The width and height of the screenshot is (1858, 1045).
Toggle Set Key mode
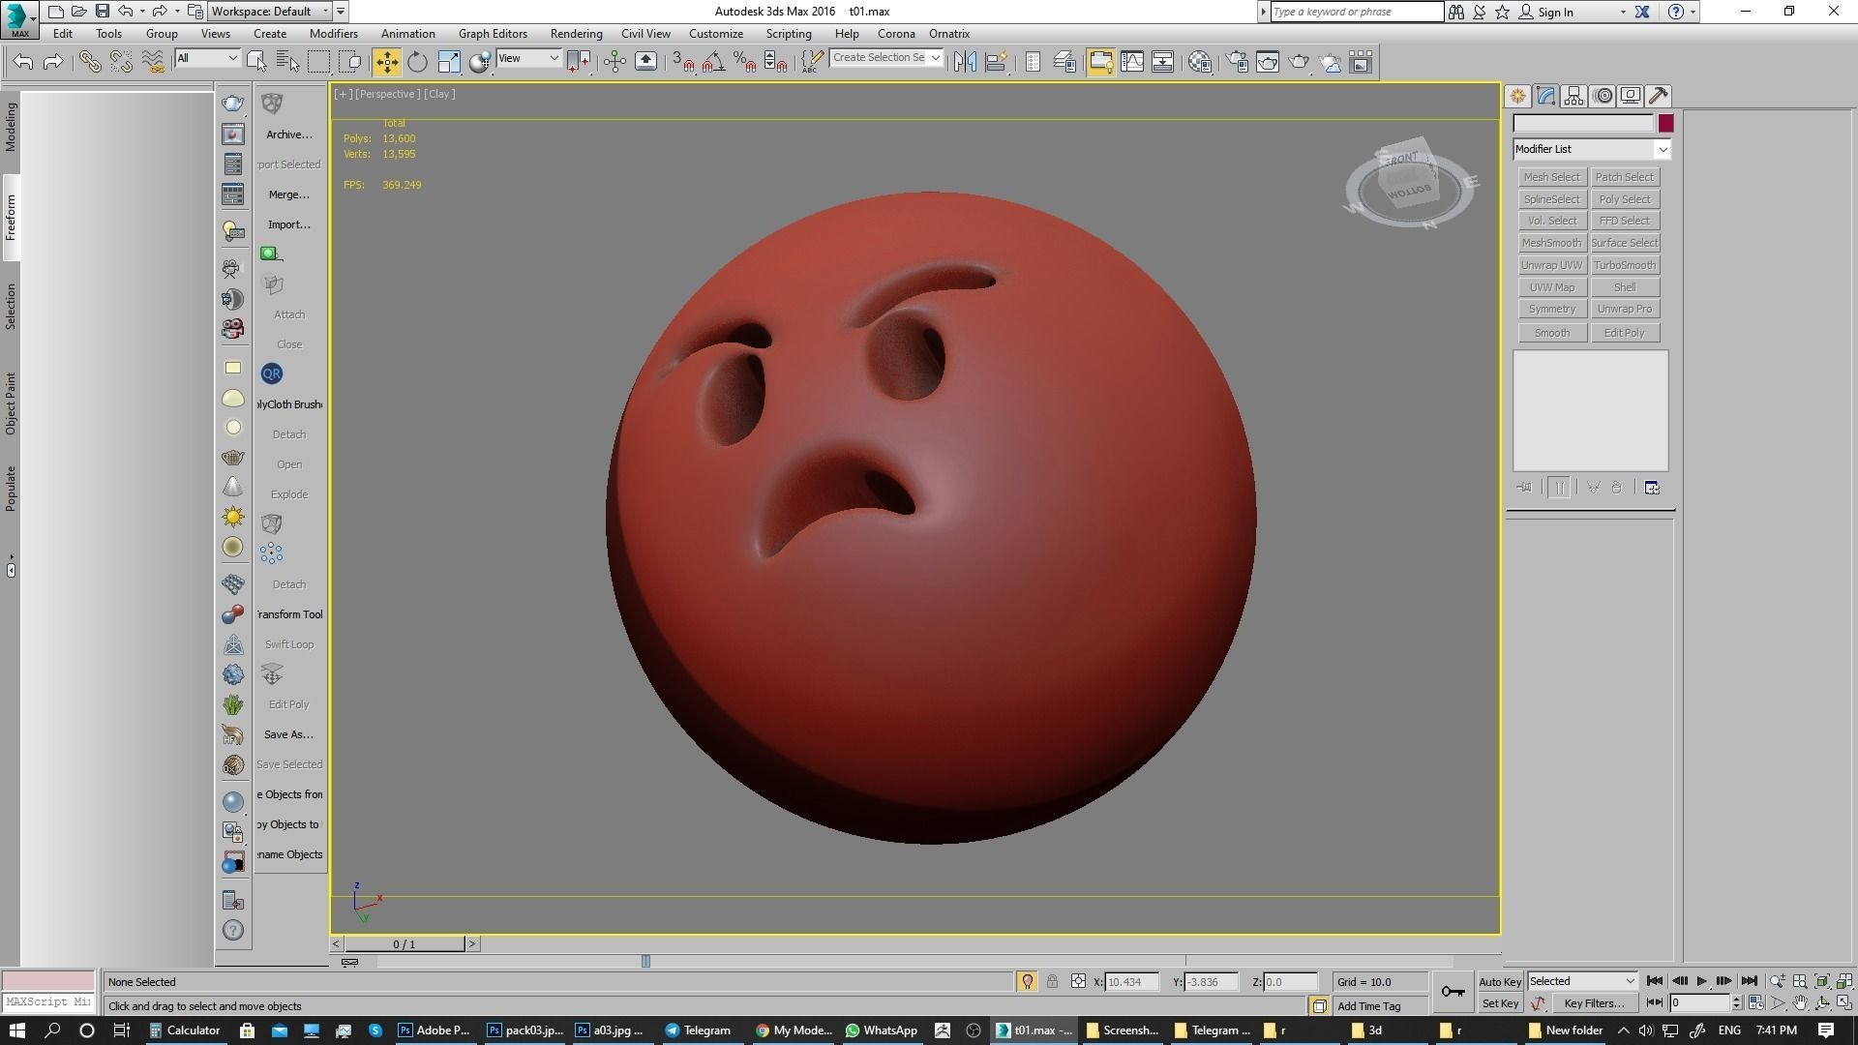click(x=1500, y=1003)
